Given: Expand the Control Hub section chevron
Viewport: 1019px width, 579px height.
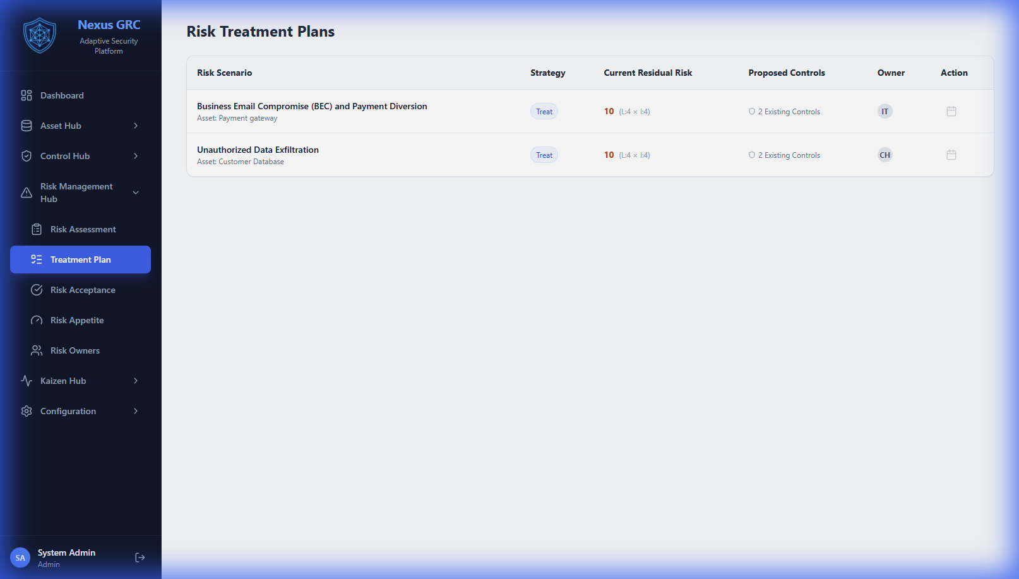Looking at the screenshot, I should coord(135,156).
